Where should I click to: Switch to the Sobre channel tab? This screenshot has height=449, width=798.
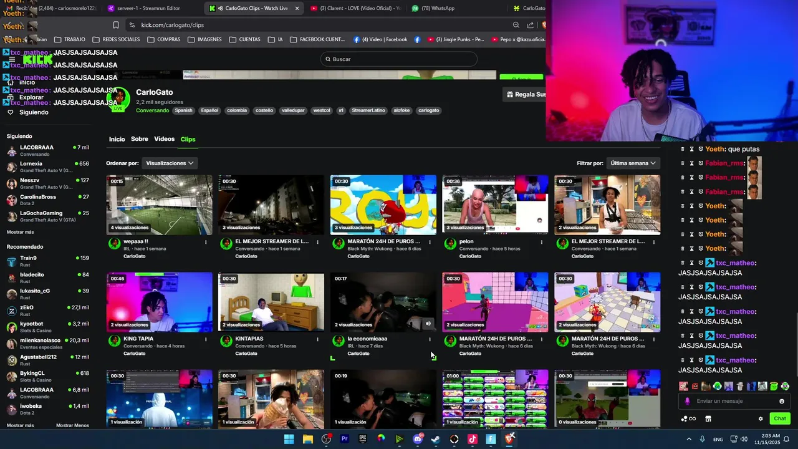[x=140, y=139]
